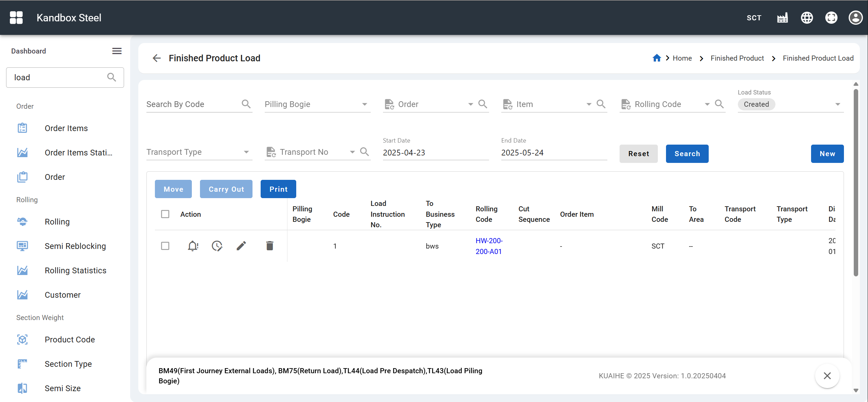Open Order Items in sidebar menu

[66, 128]
